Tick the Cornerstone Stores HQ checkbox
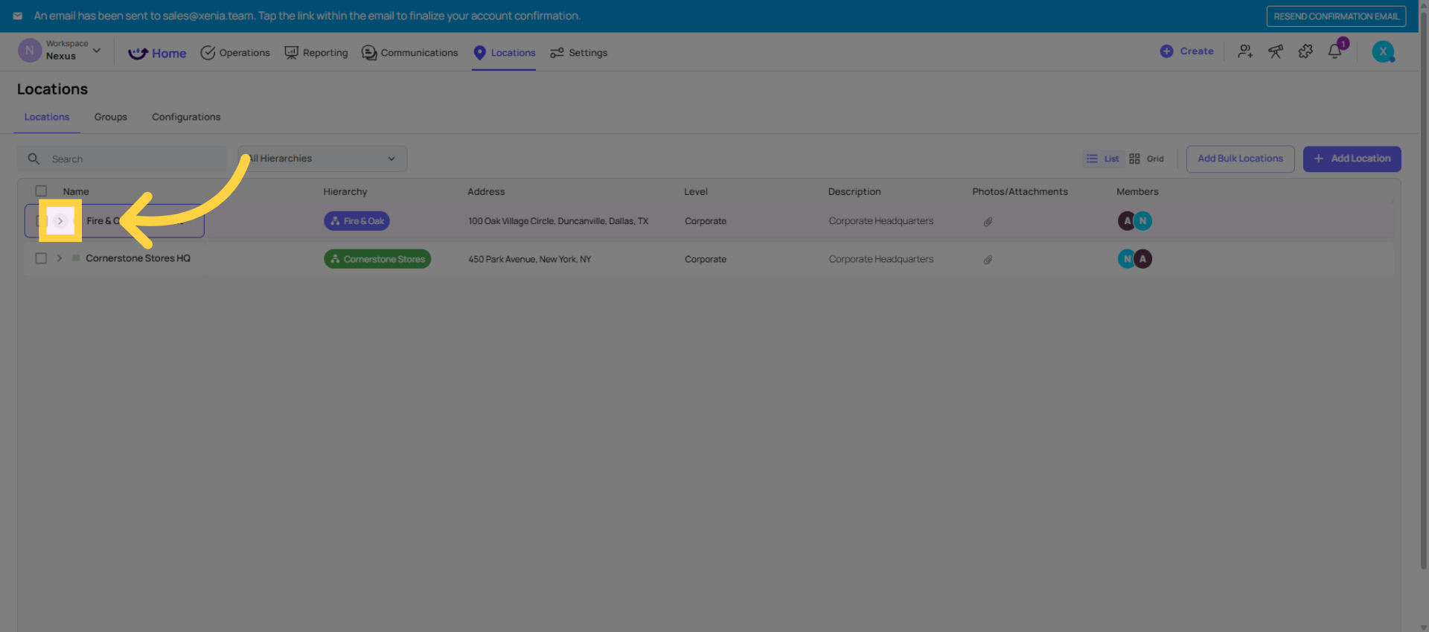1429x632 pixels. click(x=41, y=258)
